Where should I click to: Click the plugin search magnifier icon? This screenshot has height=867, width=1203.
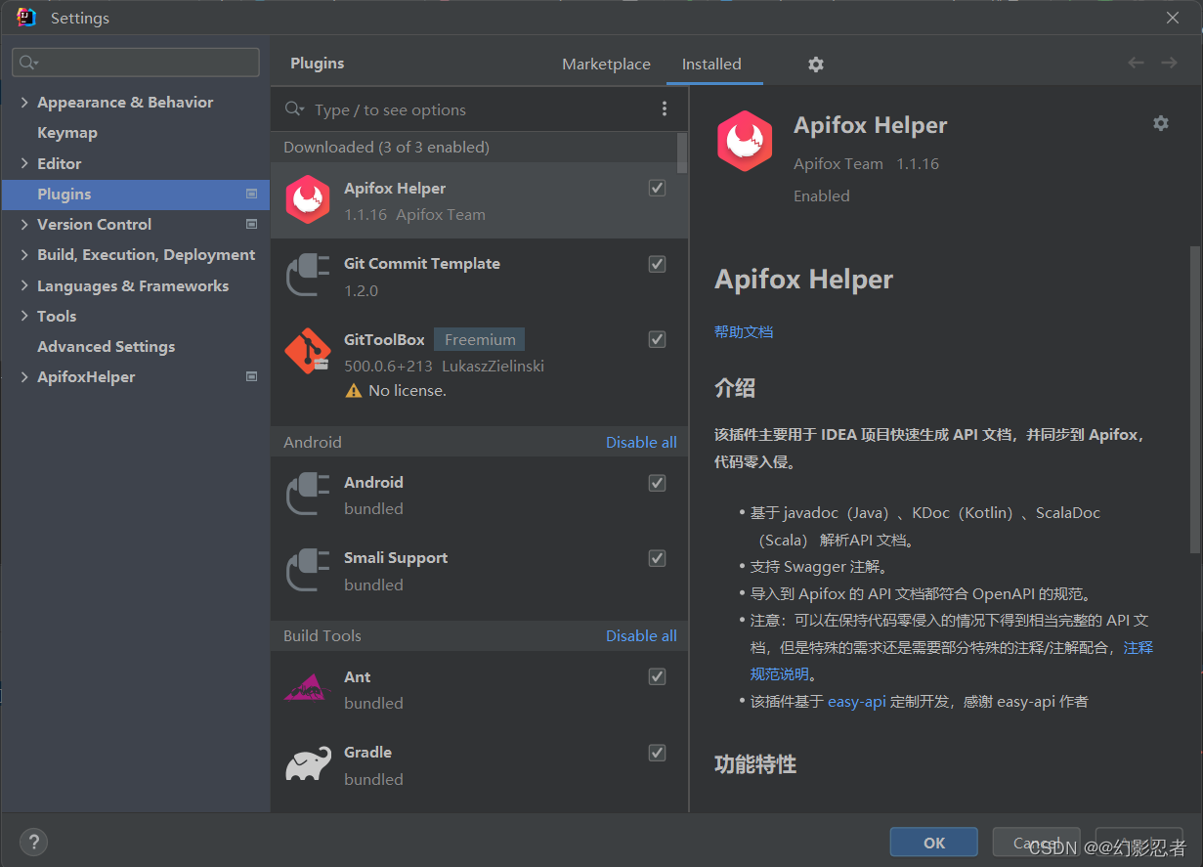[x=294, y=109]
